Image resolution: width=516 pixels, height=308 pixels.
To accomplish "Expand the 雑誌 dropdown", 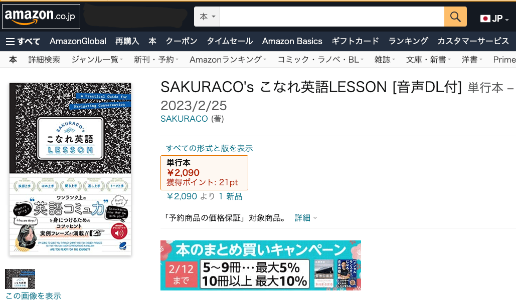I will click(384, 60).
